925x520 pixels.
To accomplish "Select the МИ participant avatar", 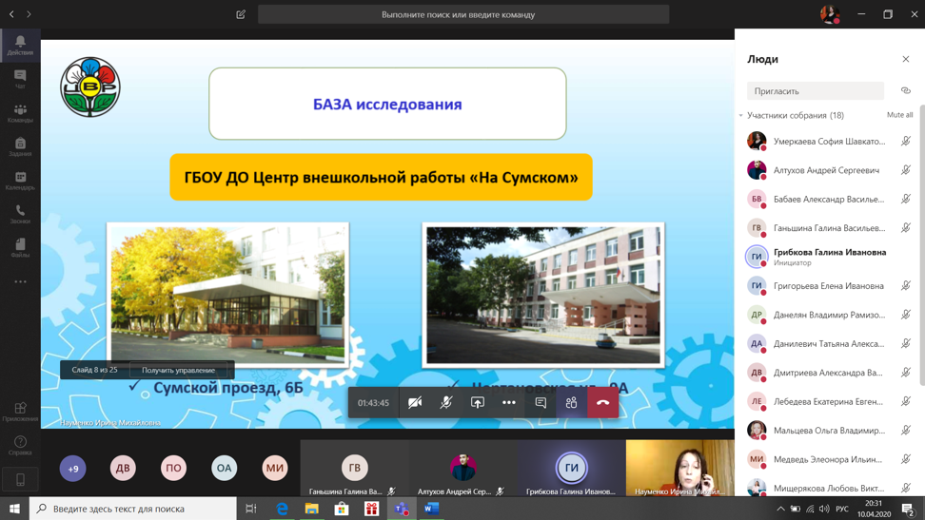I will 275,468.
